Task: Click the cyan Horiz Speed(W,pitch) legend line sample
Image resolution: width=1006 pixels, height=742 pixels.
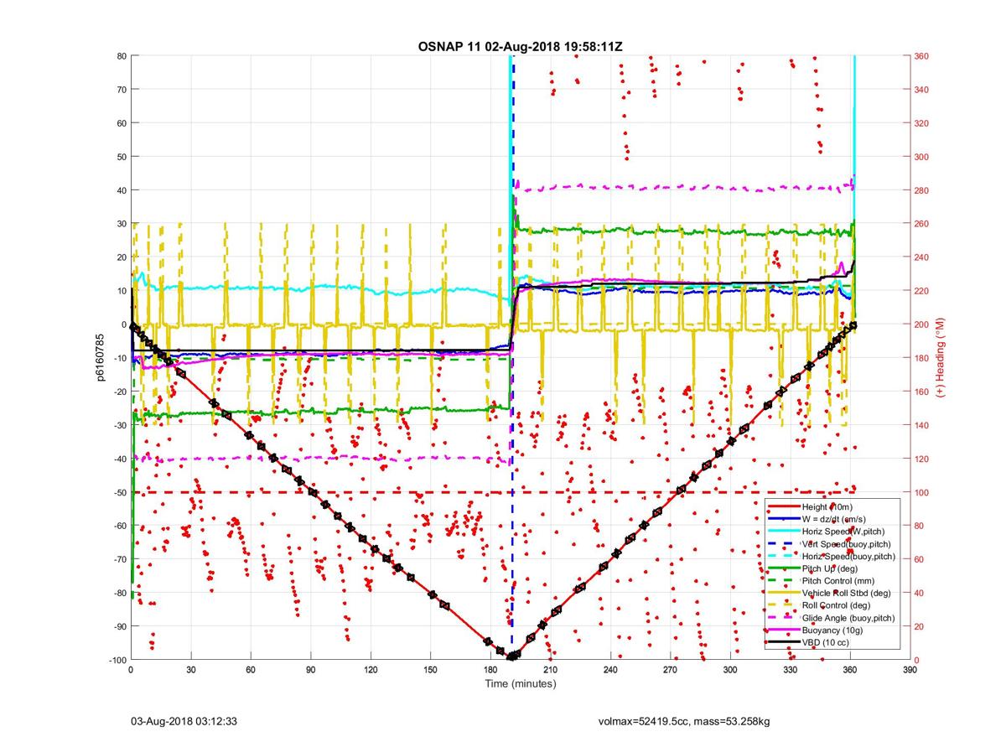Action: tap(783, 532)
